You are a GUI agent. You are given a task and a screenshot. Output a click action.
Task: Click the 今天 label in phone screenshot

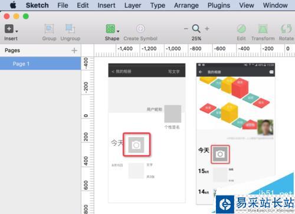(x=204, y=150)
